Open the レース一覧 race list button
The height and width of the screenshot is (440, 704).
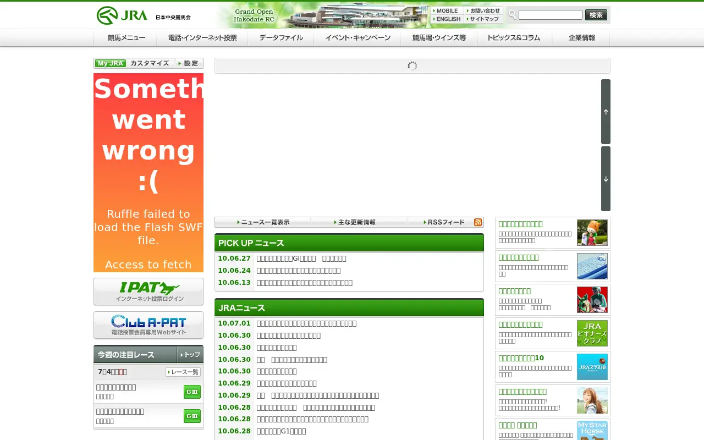[183, 372]
